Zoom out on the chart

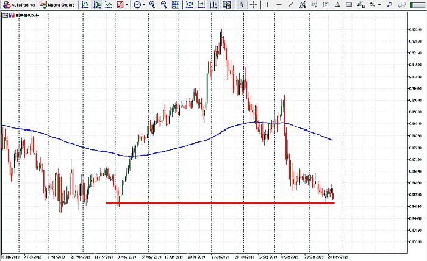(x=164, y=5)
